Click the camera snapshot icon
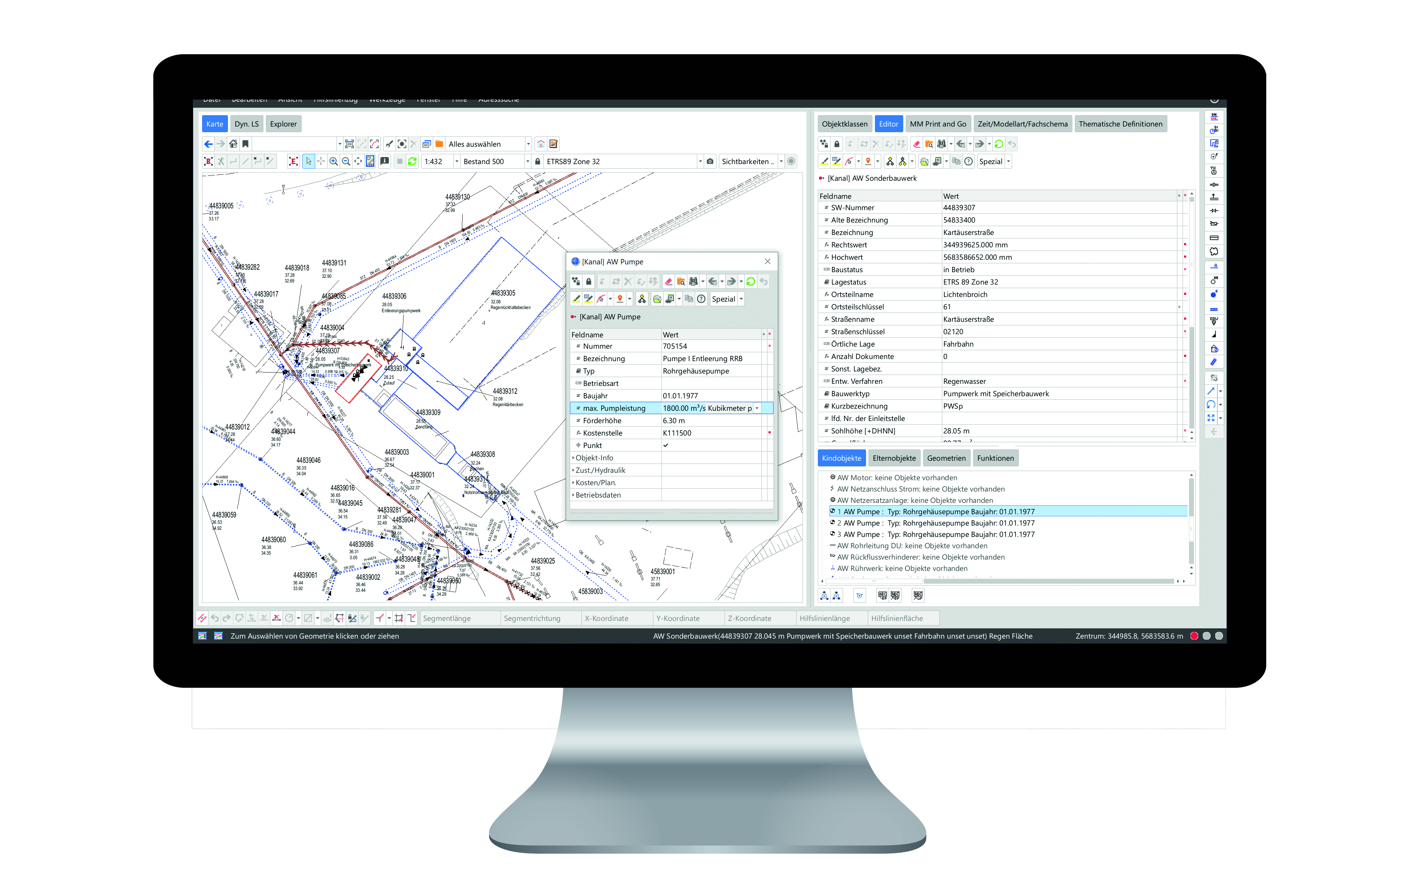1418x886 pixels. (710, 162)
